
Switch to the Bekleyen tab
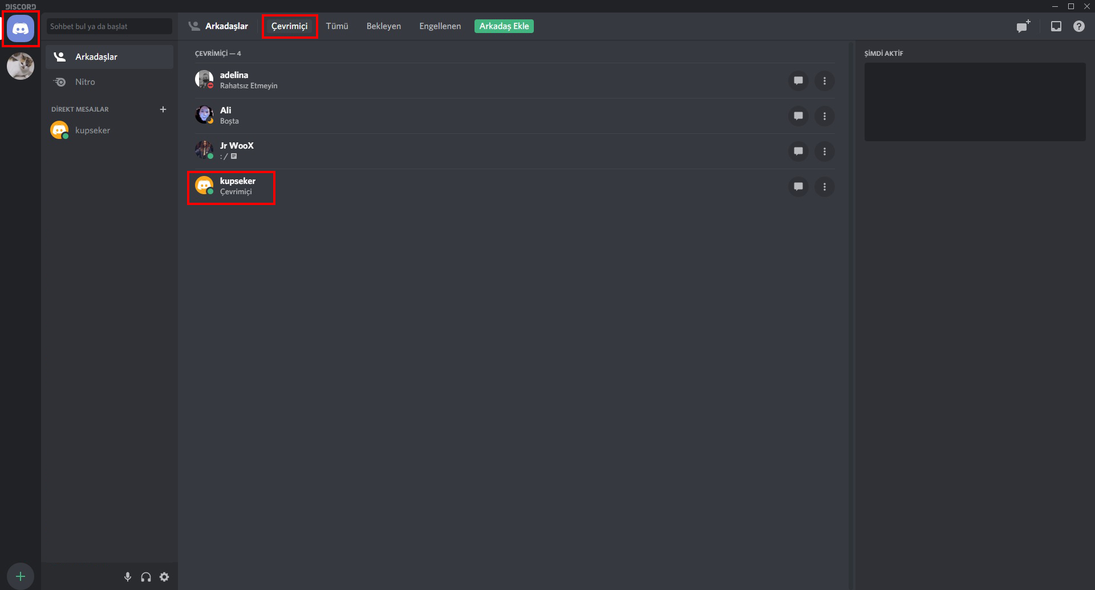click(384, 26)
